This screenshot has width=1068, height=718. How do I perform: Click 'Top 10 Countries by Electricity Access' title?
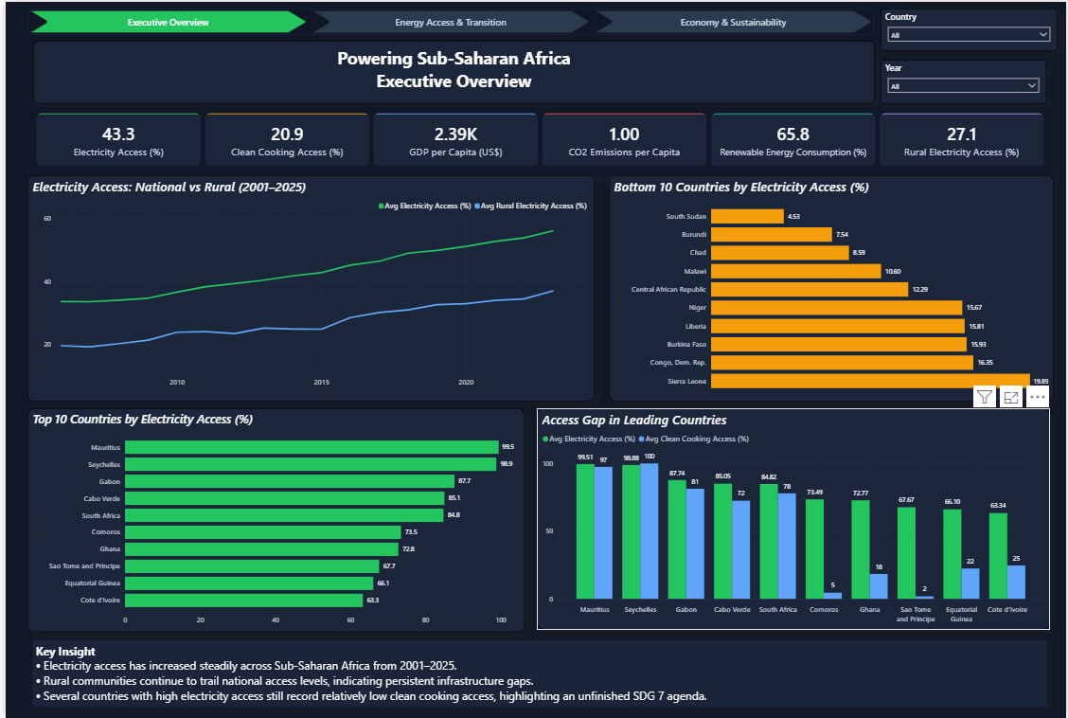click(x=142, y=420)
